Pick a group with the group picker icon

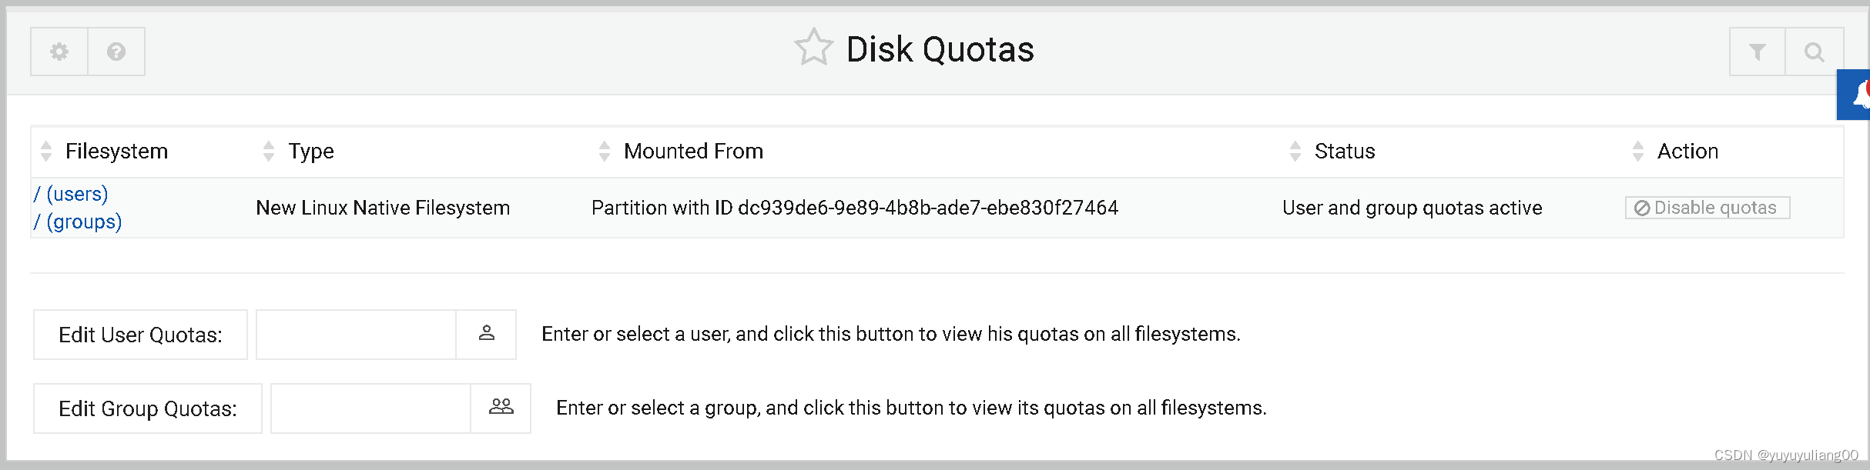coord(501,408)
